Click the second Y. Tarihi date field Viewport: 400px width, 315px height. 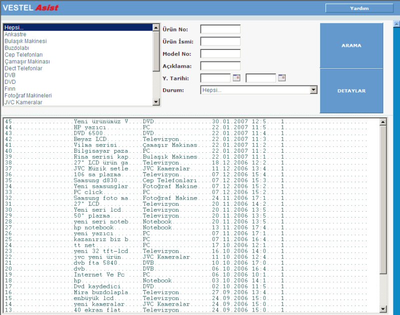tap(260, 78)
